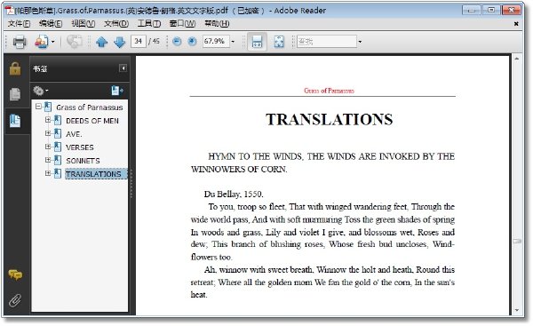The height and width of the screenshot is (326, 533).
Task: Click the TRANSLATIONS page heading
Action: click(329, 120)
